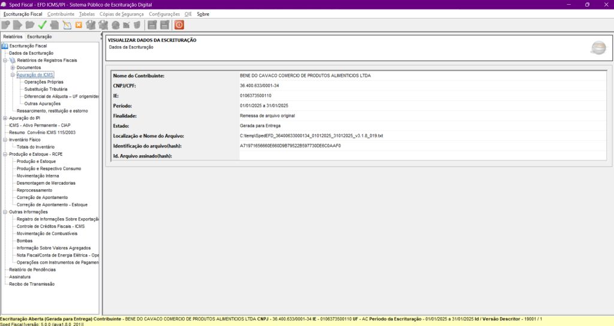This screenshot has height=326, width=614.
Task: Open Relatório de Pendências
Action: (32, 270)
